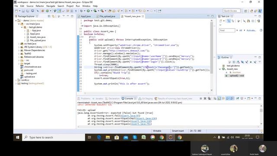
Task: Click the Pin Console icon
Action: pyautogui.click(x=238, y=98)
